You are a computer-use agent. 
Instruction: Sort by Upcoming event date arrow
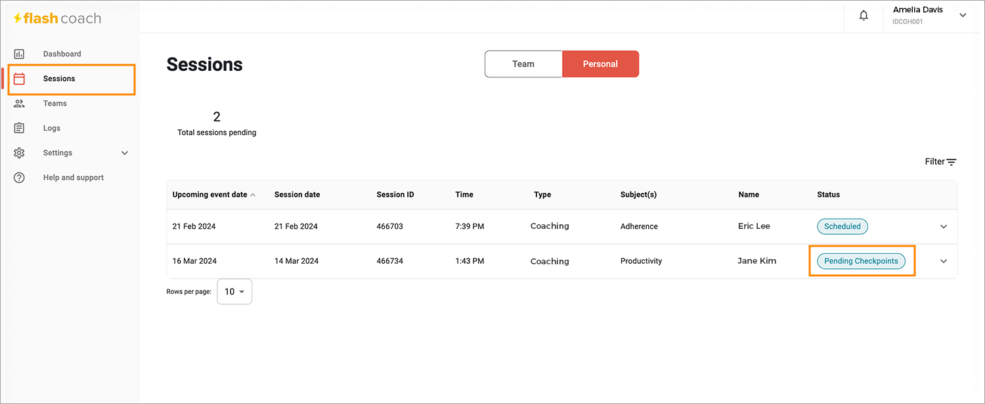pyautogui.click(x=253, y=195)
